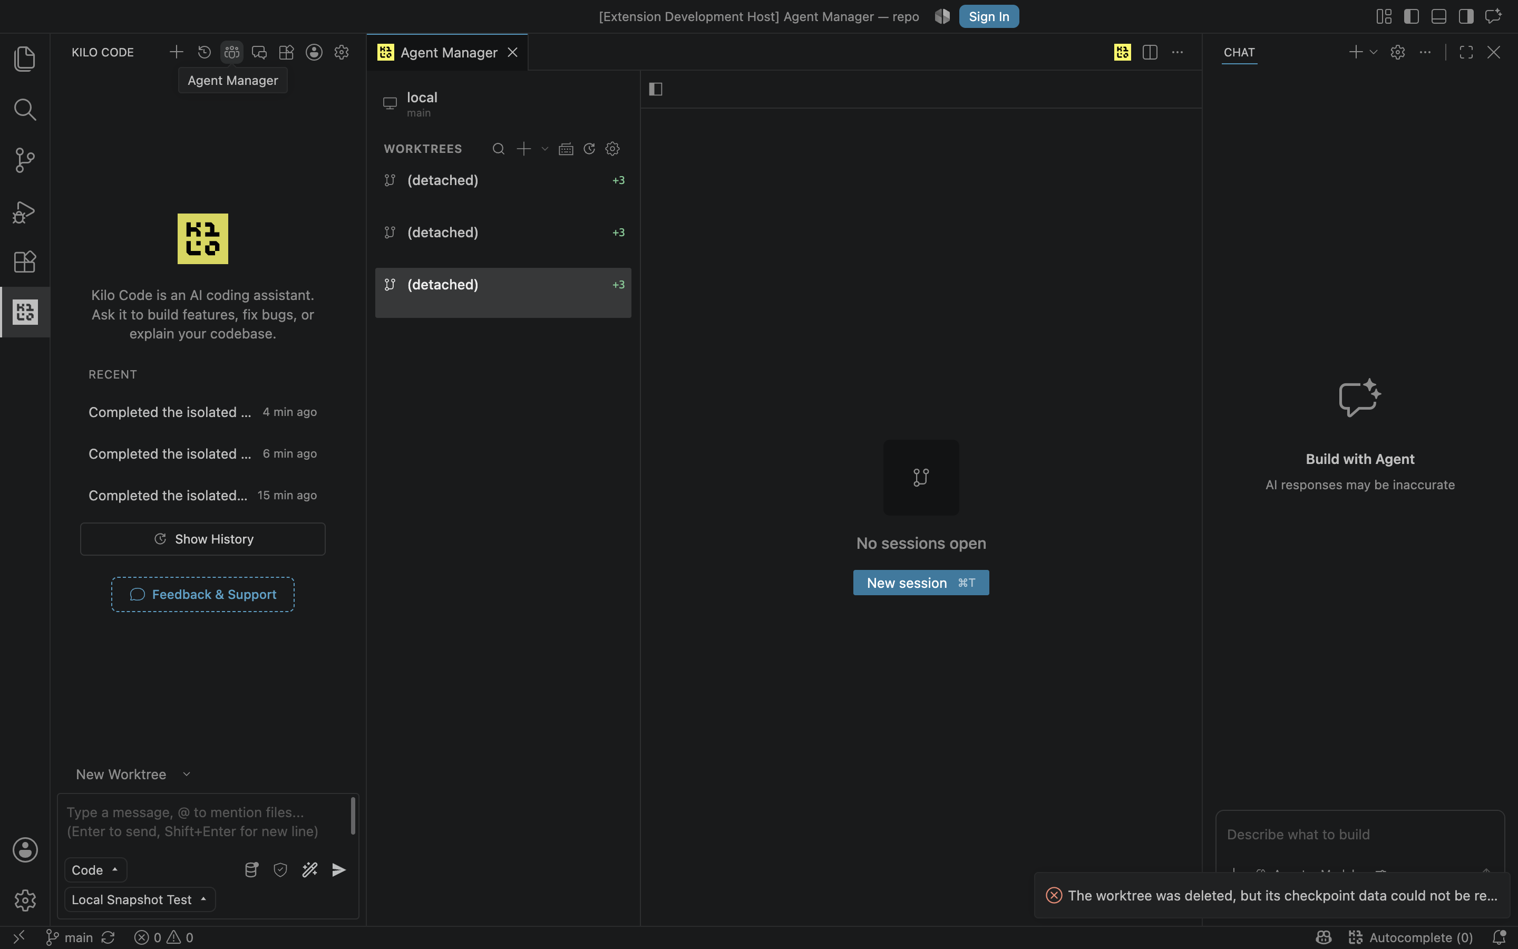Image resolution: width=1518 pixels, height=949 pixels.
Task: Click the magic wand enhance prompt icon
Action: coord(310,869)
